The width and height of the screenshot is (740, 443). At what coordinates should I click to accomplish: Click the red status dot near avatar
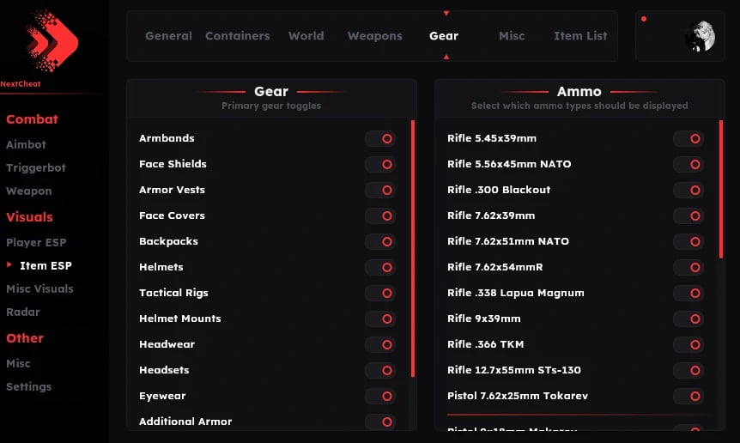pos(644,19)
